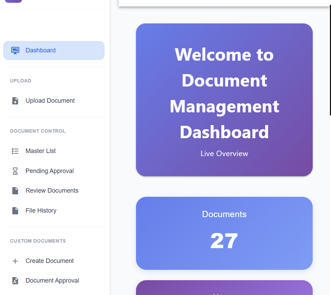Select the Dashboard monitor icon
The height and width of the screenshot is (295, 331).
pyautogui.click(x=15, y=50)
